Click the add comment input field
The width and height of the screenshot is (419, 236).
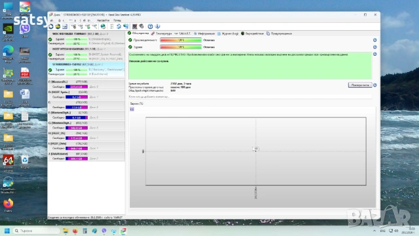pyautogui.click(x=250, y=96)
